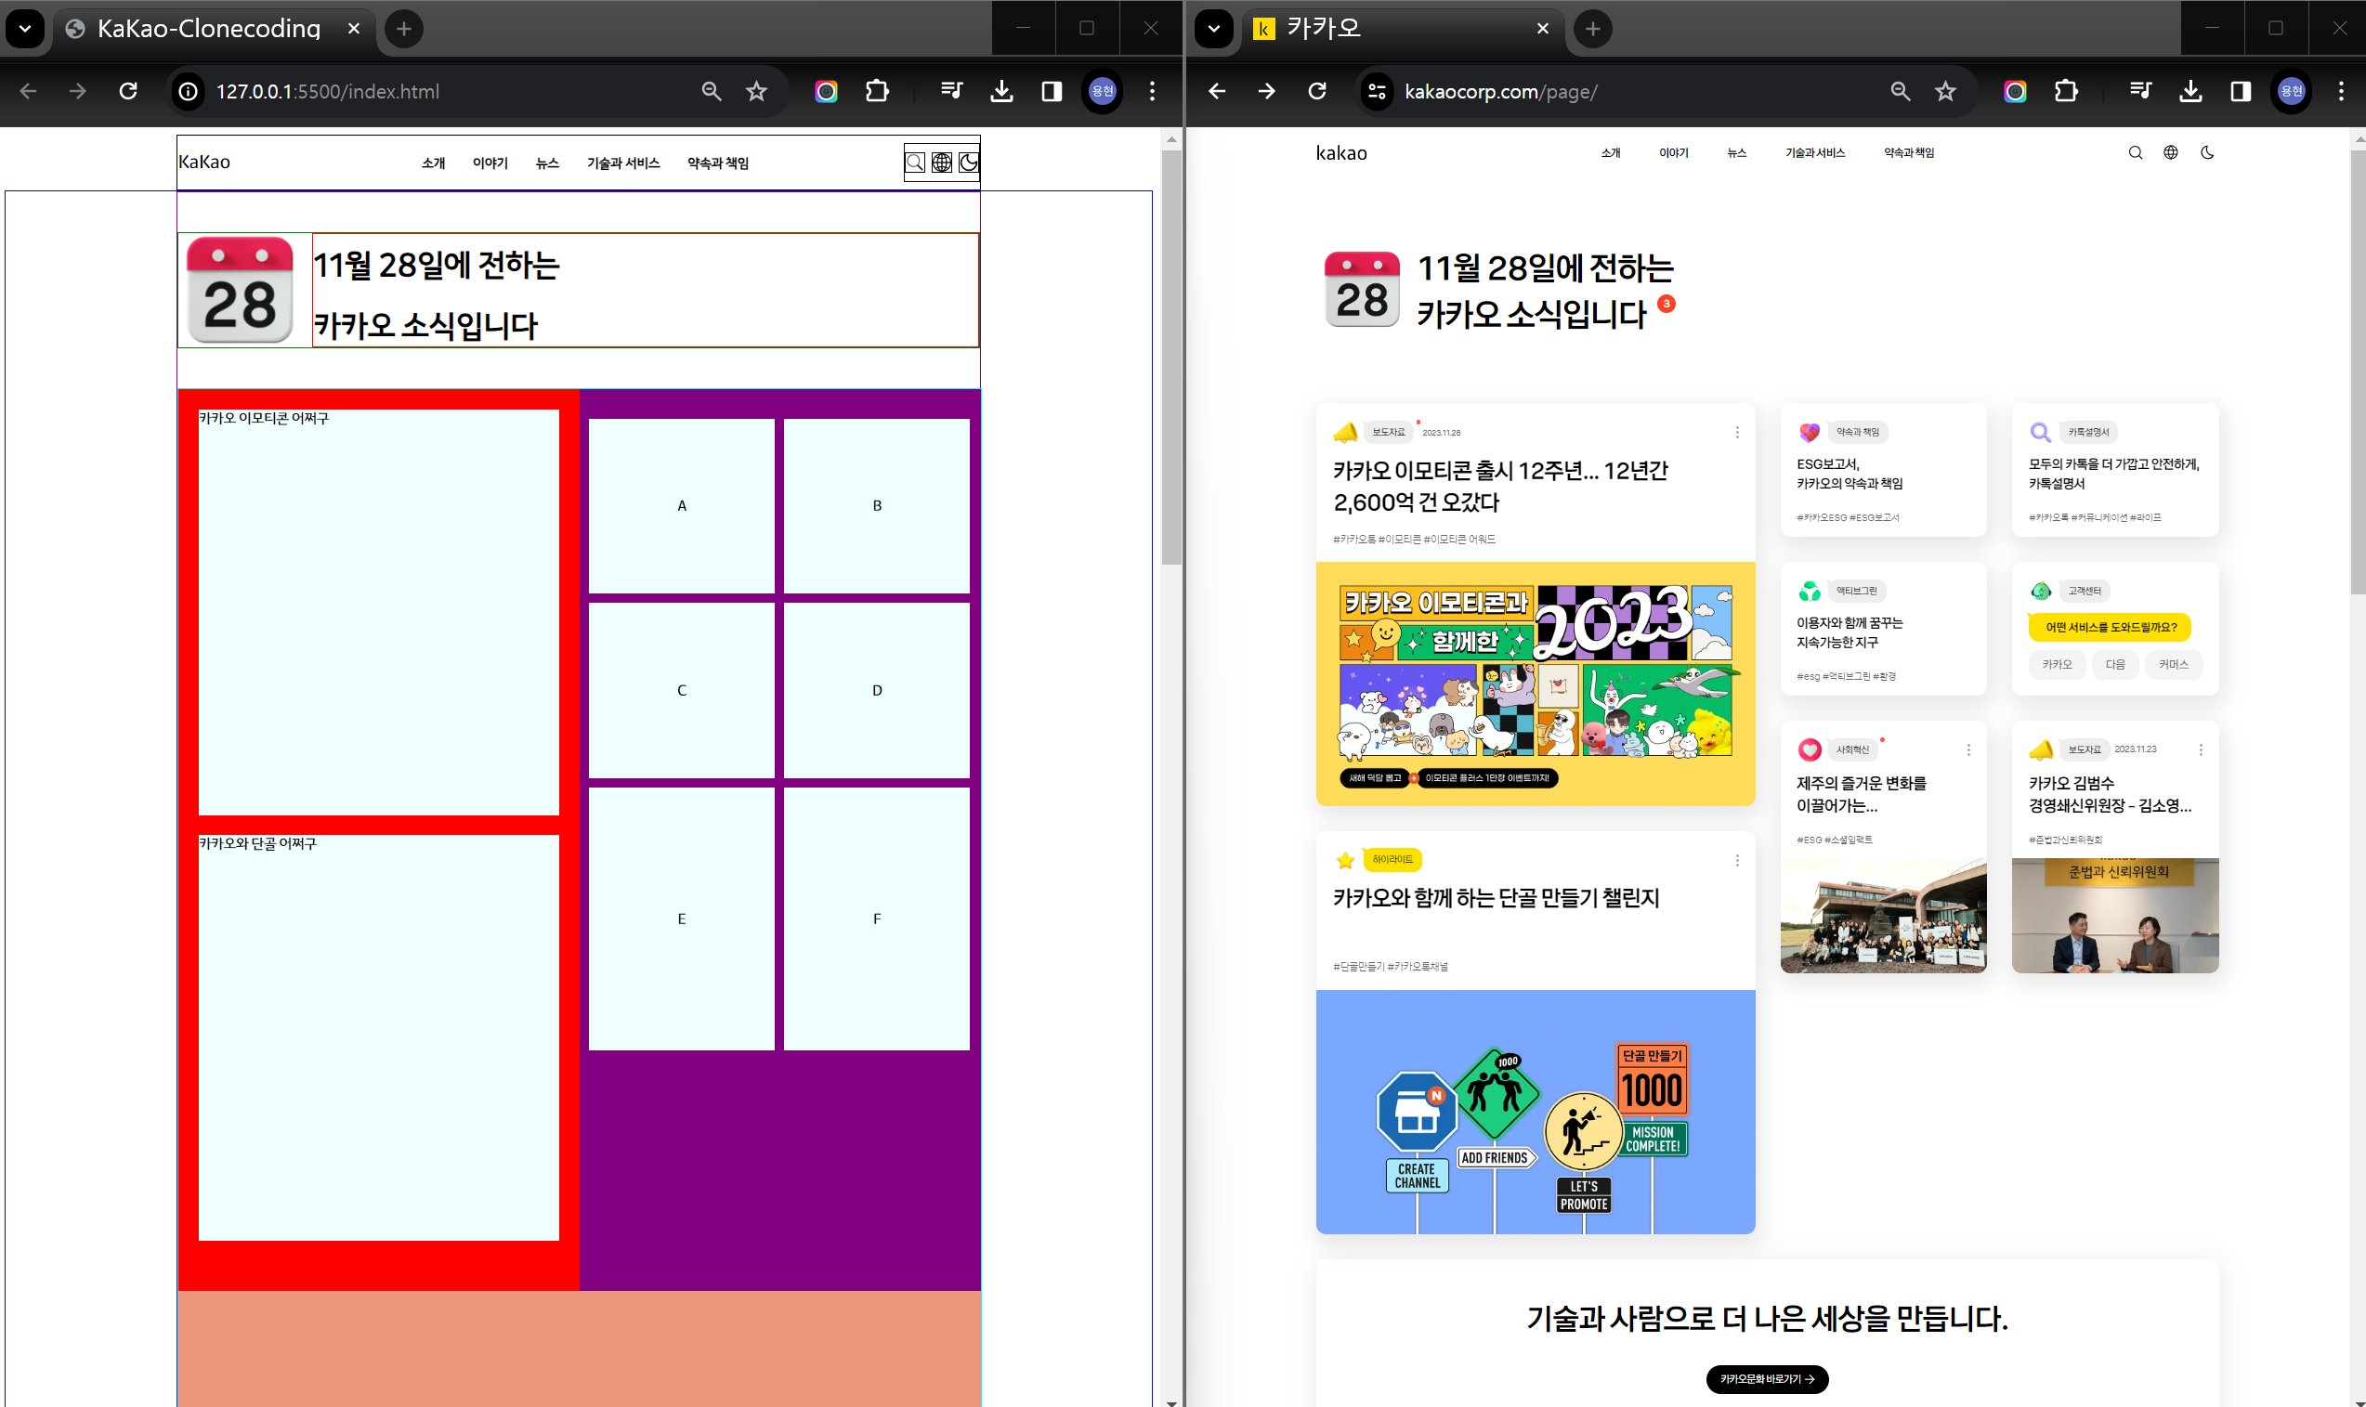
Task: Click 소개 in the clone page navigation
Action: [434, 163]
